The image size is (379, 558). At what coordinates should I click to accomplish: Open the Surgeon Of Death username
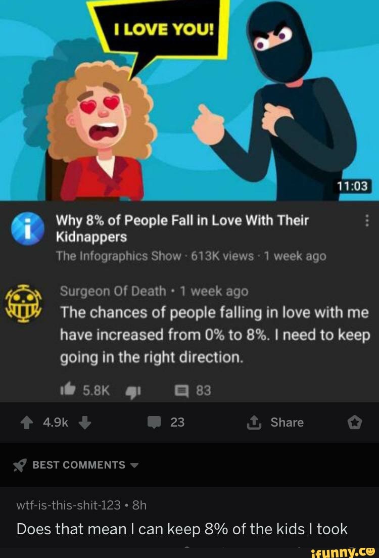point(113,291)
